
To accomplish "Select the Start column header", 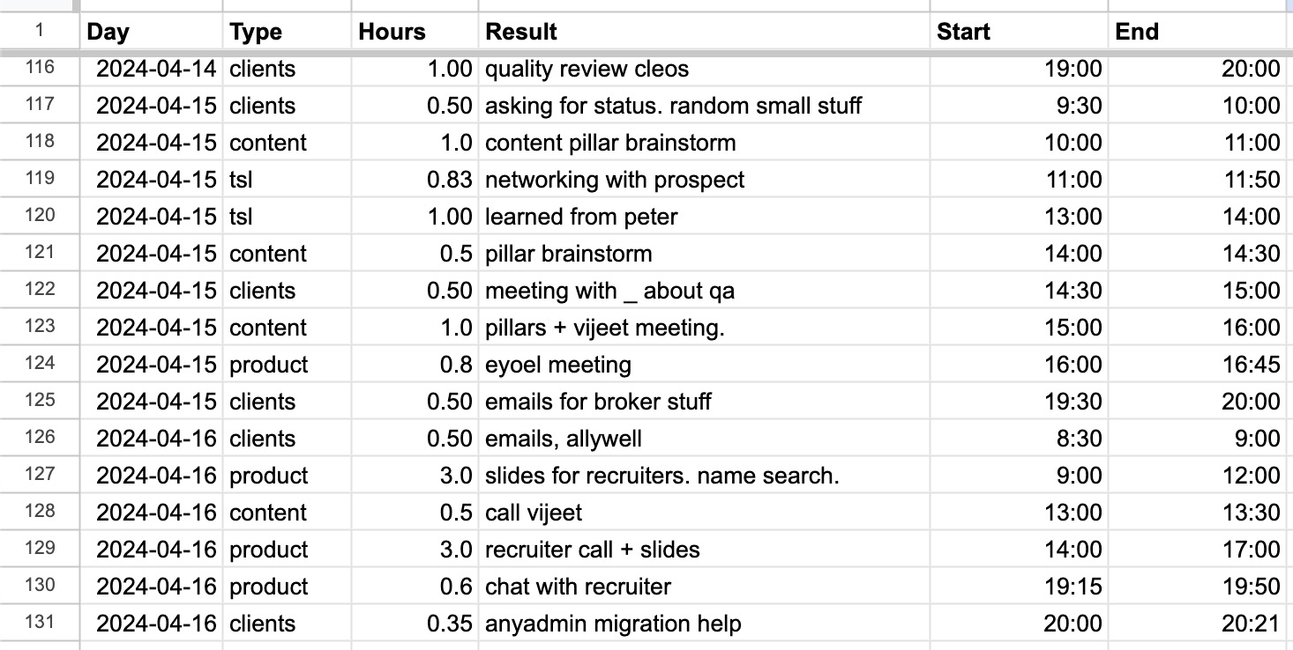I will [x=961, y=32].
